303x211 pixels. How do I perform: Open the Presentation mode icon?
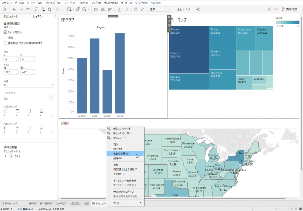[188, 9]
